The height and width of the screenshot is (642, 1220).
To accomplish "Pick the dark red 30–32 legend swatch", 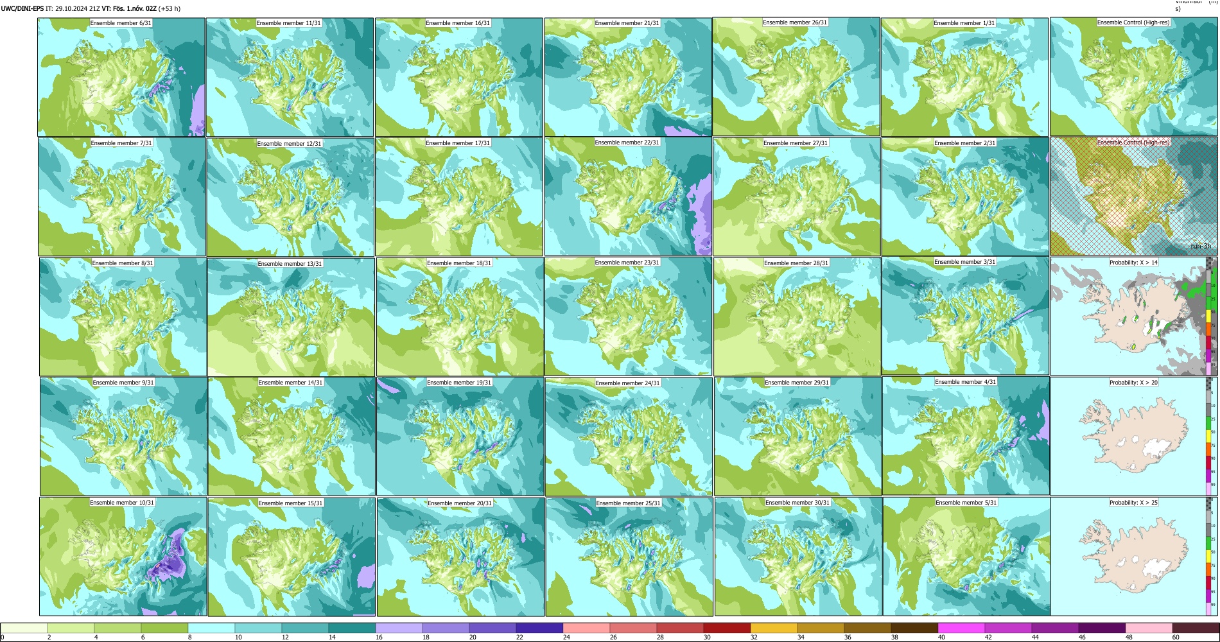I will pos(727,628).
